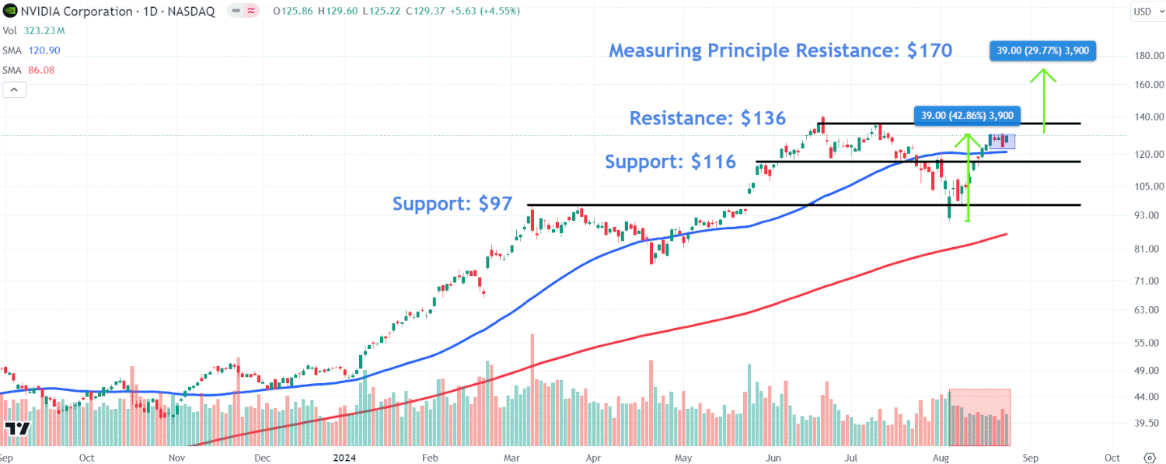Collapse the indicator legend chevron

tap(15, 90)
